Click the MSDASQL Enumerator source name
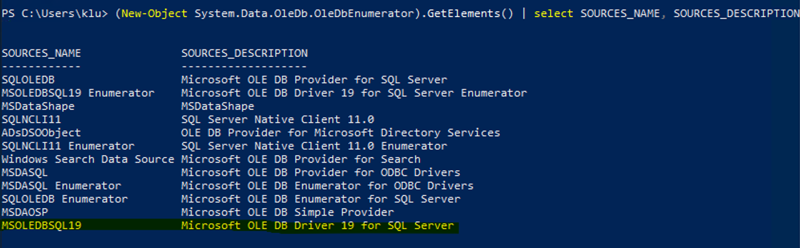 tap(61, 186)
